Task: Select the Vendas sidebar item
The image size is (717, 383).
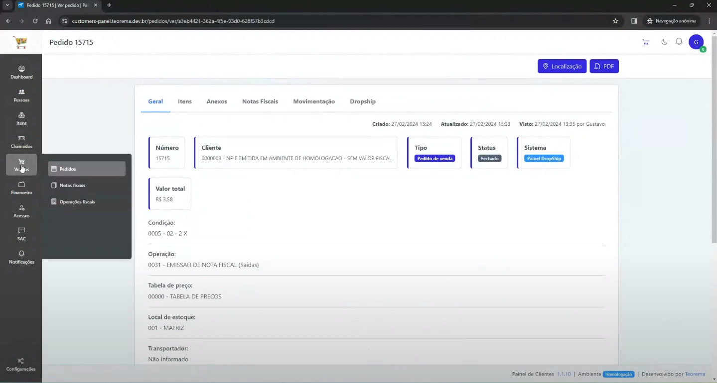Action: [x=21, y=165]
